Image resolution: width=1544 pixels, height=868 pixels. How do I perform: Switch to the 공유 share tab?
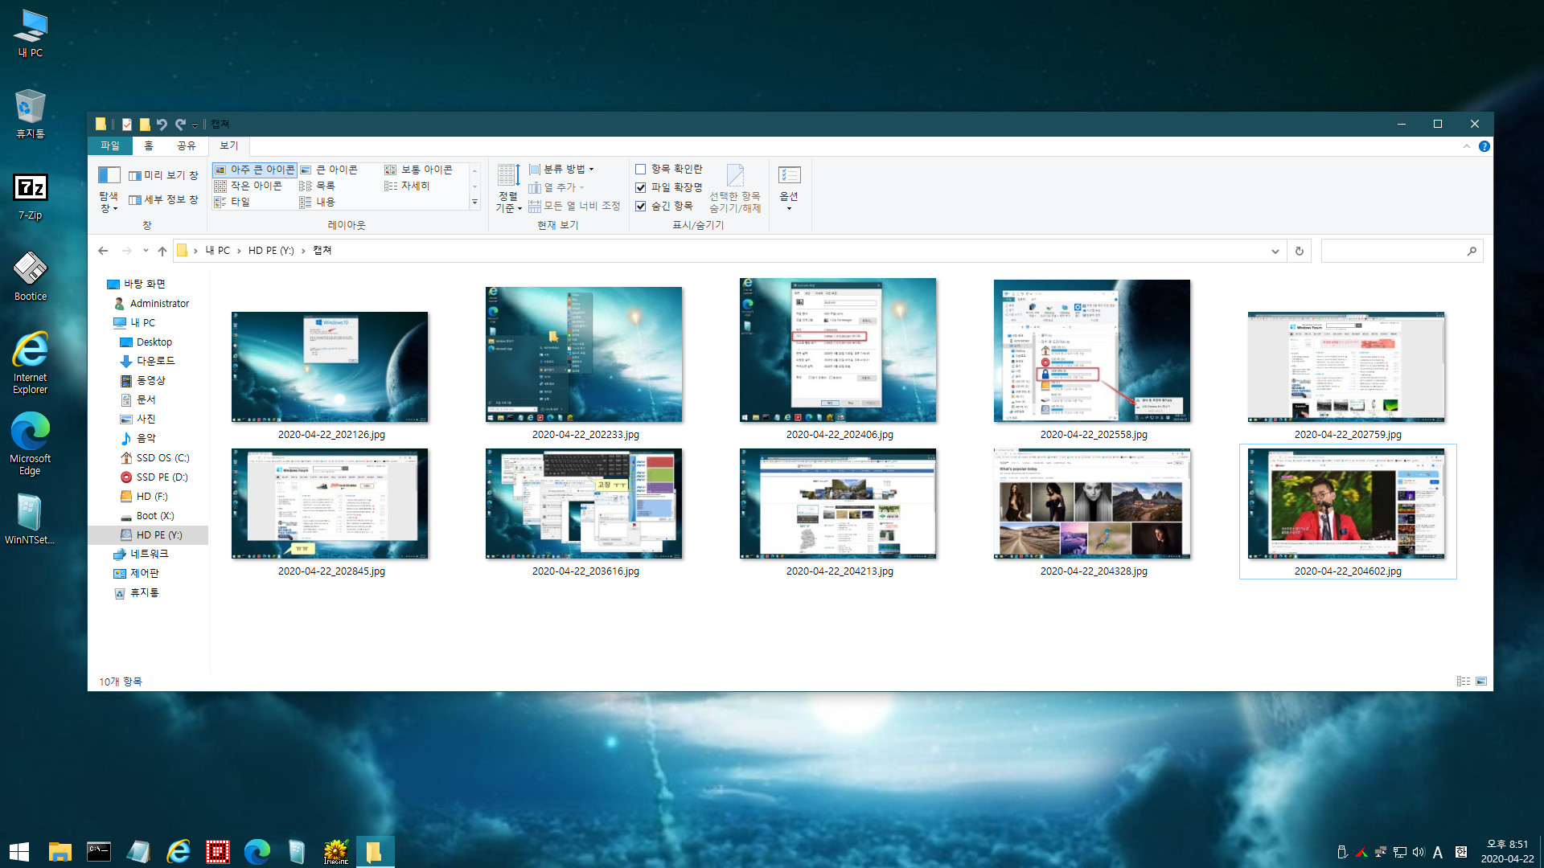[187, 145]
